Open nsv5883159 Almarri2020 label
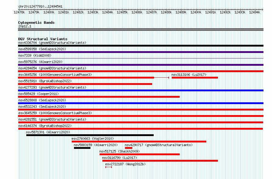Image resolution: width=272 pixels, height=179 pixels. (96, 145)
